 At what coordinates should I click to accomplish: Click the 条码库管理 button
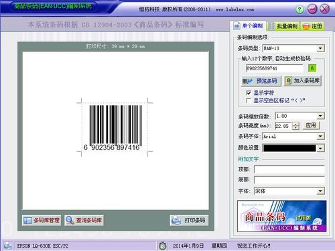pos(42,220)
